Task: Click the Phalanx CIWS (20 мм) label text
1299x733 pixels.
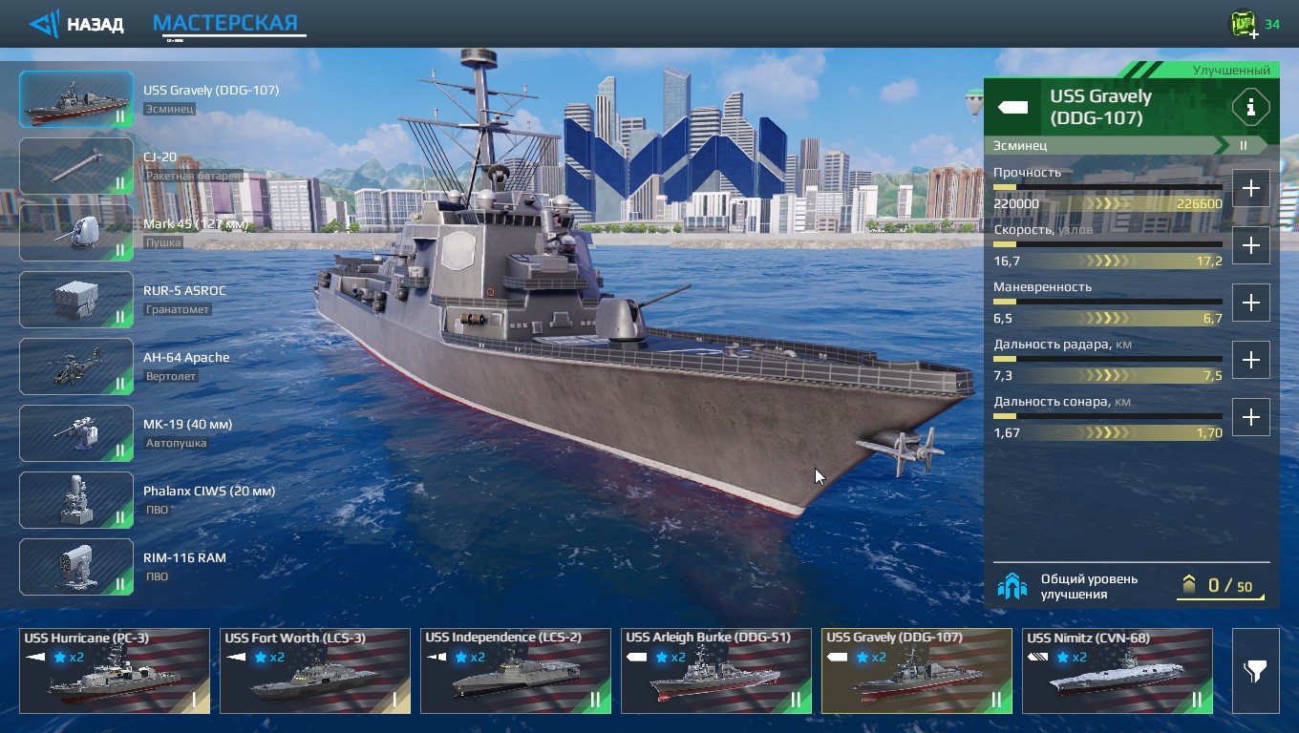Action: [209, 492]
